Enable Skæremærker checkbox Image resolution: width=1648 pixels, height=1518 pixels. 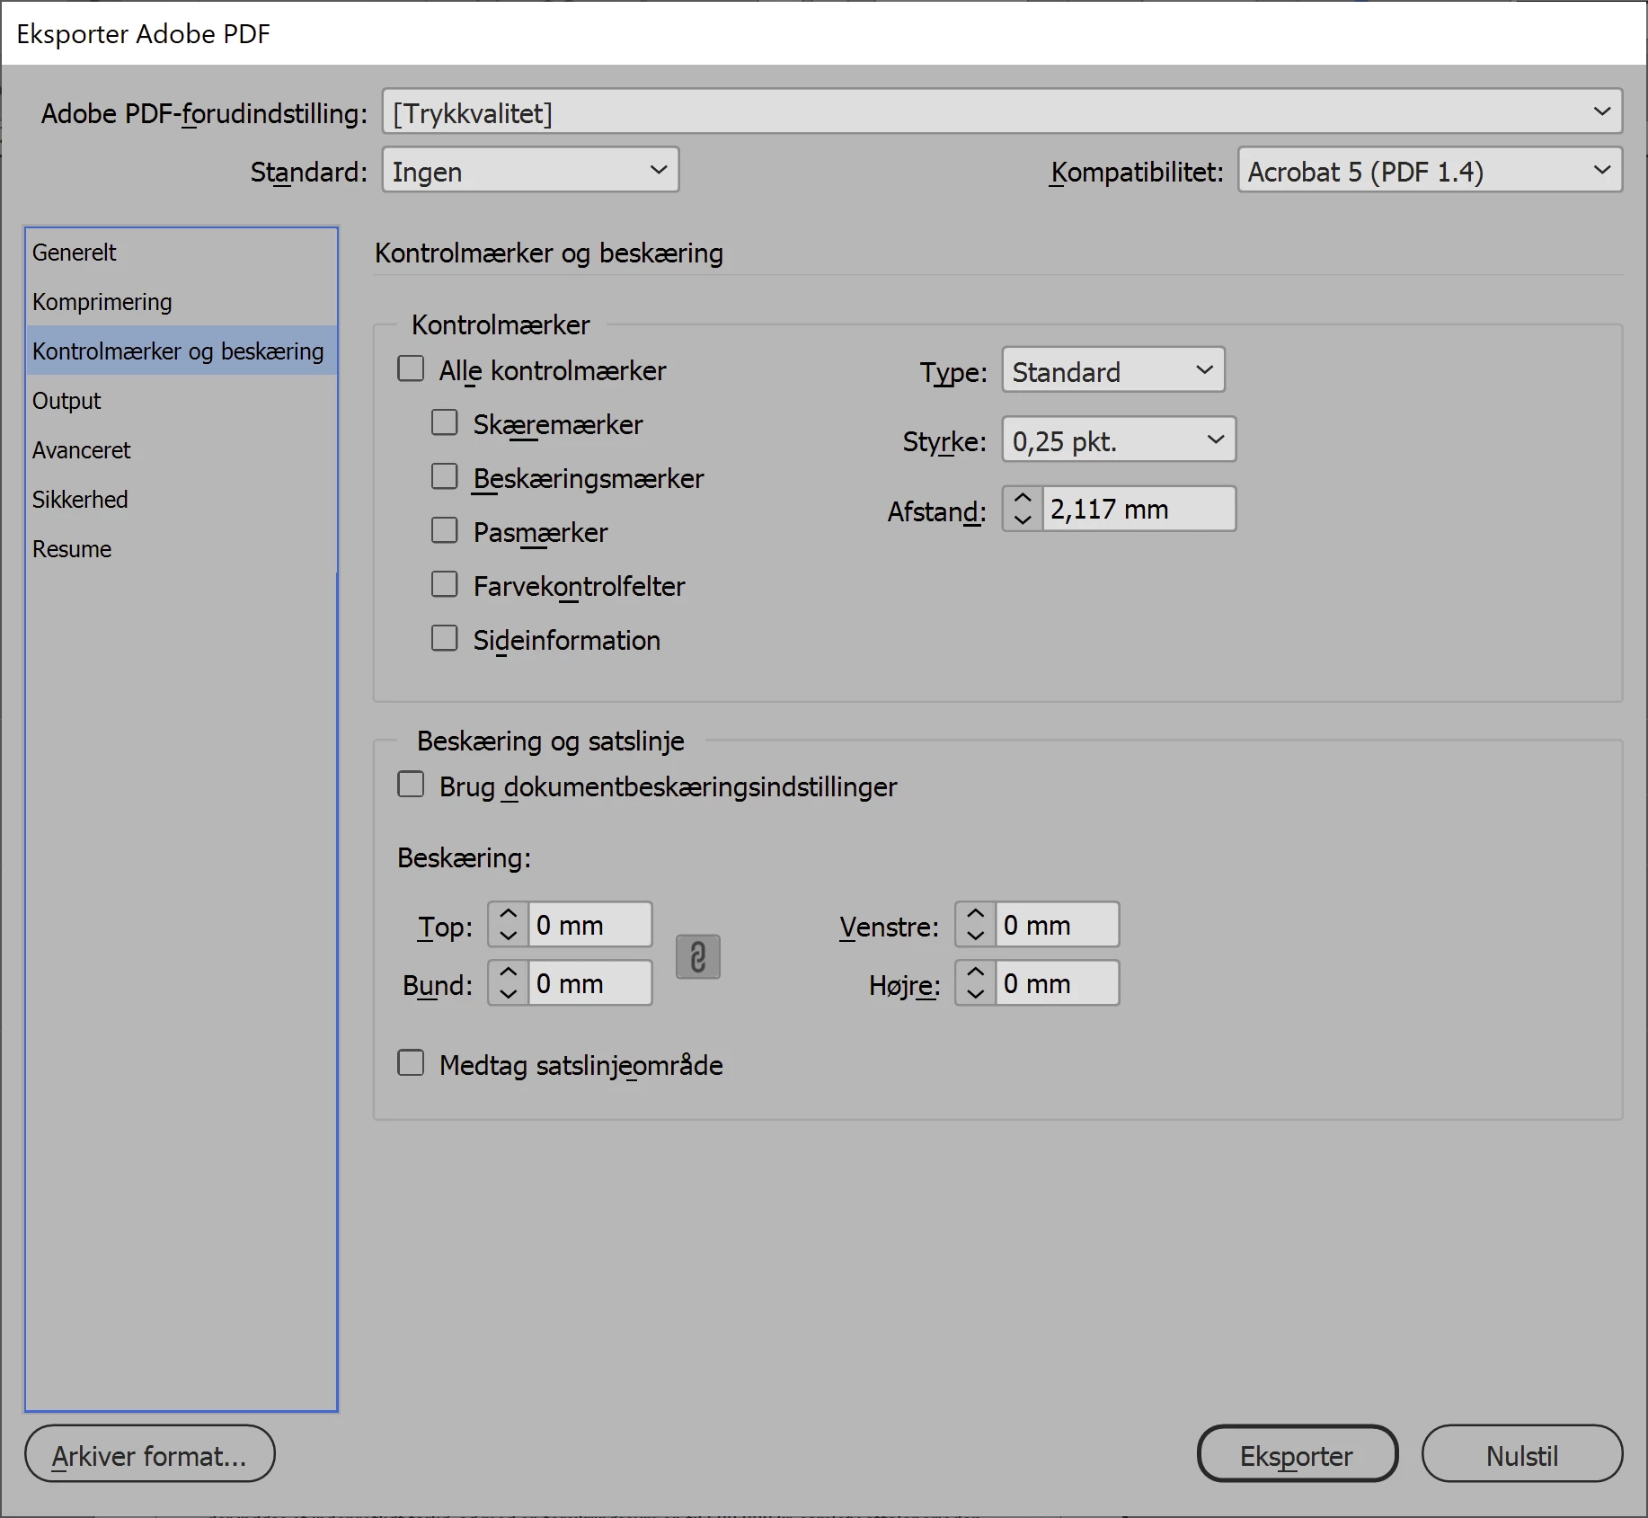(x=445, y=423)
